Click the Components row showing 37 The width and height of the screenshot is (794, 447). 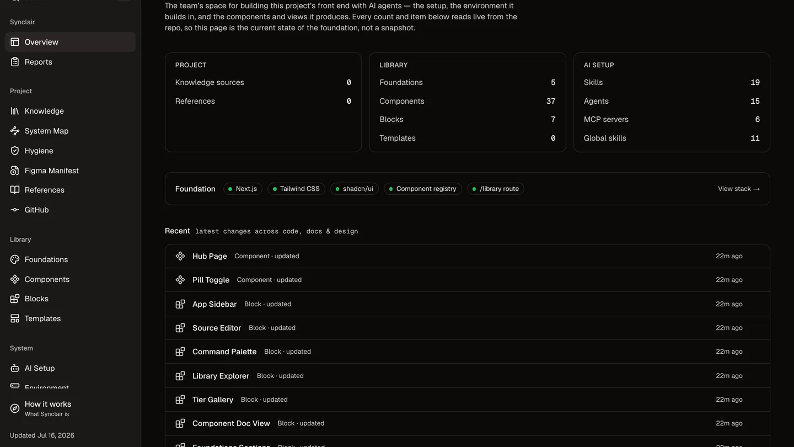click(x=468, y=101)
